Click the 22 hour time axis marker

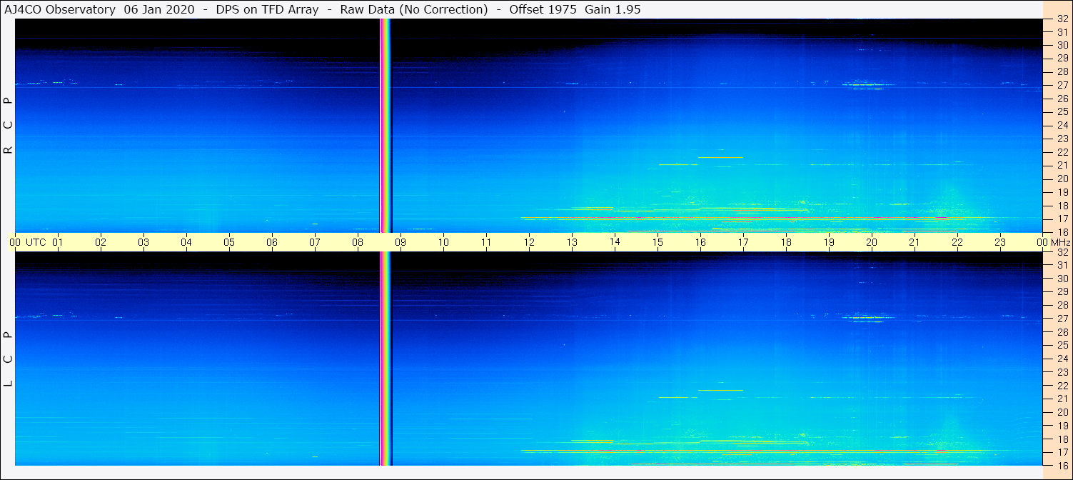coord(957,242)
